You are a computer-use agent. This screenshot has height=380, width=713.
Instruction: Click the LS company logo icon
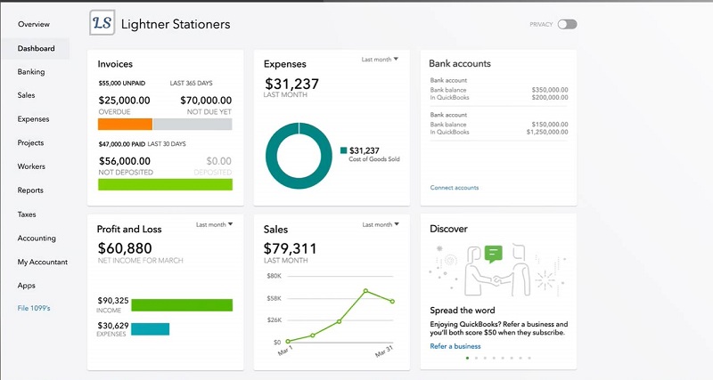coord(102,23)
